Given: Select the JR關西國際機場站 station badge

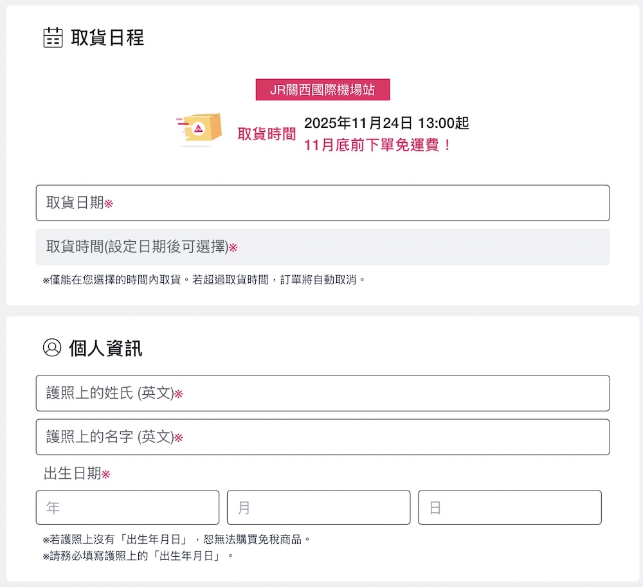Looking at the screenshot, I should tap(321, 90).
